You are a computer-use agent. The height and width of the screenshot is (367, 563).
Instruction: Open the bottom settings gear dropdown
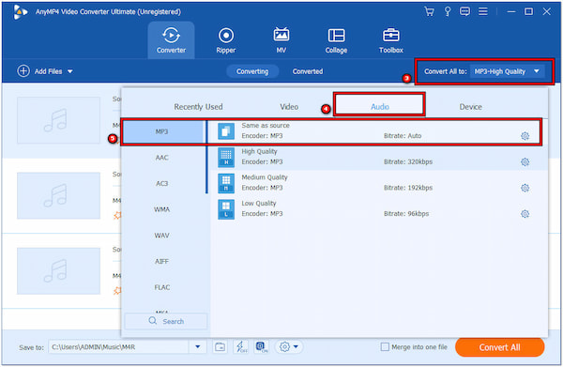tap(289, 347)
